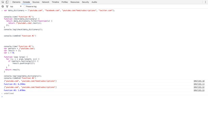Screen dimensions: 208x130
Task: Open the Sources tab
Action: coord(36,2)
